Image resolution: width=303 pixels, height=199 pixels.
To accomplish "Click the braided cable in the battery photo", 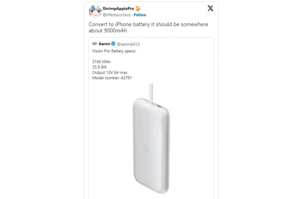I will tap(151, 93).
